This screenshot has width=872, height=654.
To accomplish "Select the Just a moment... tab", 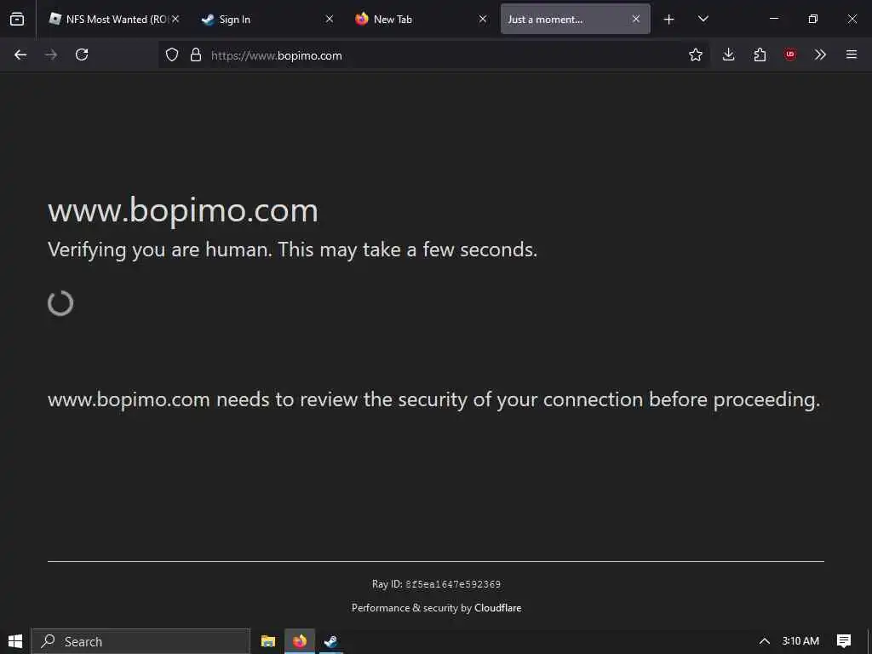I will click(575, 19).
